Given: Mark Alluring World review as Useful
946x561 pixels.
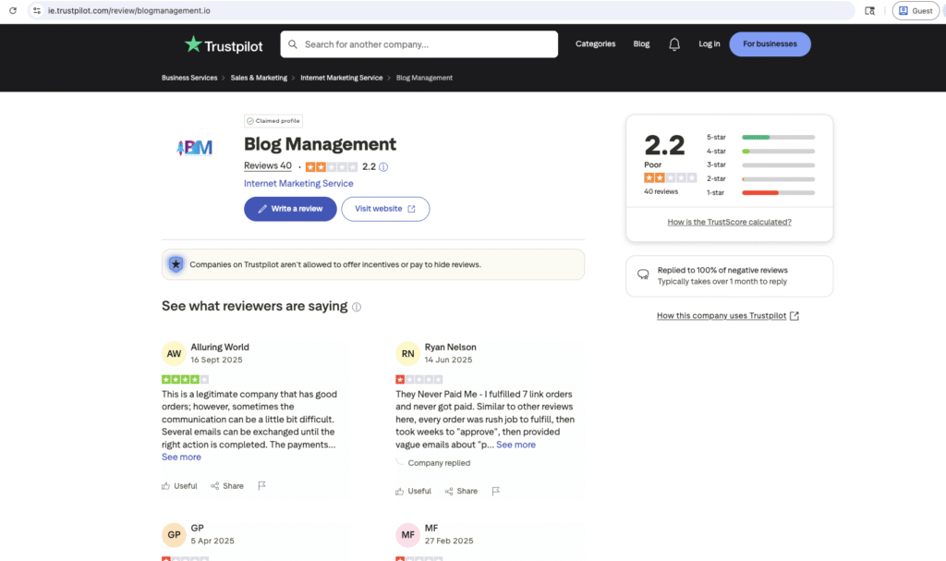Looking at the screenshot, I should tap(179, 486).
